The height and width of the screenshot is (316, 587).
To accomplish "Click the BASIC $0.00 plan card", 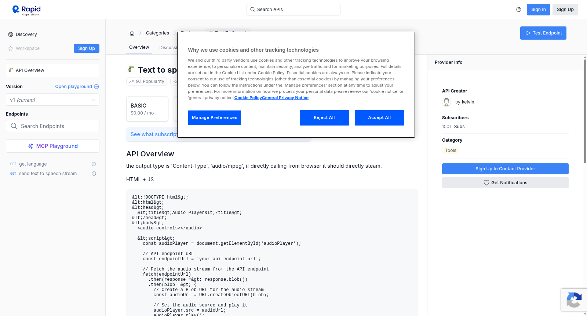I will [147, 109].
